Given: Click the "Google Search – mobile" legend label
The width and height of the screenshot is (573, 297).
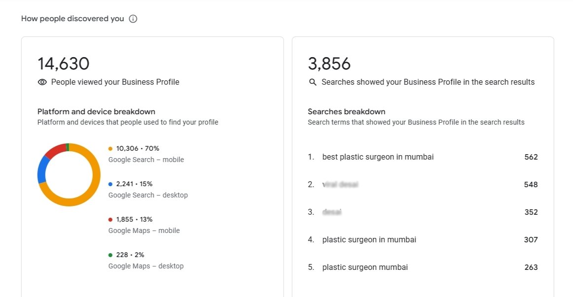Looking at the screenshot, I should coord(146,160).
